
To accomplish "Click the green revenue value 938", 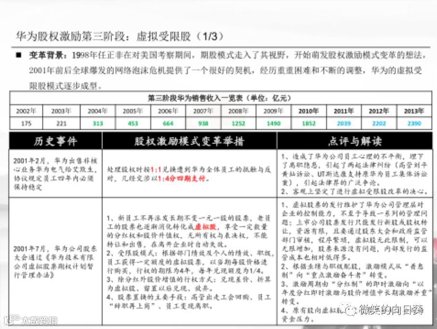I will pos(203,123).
